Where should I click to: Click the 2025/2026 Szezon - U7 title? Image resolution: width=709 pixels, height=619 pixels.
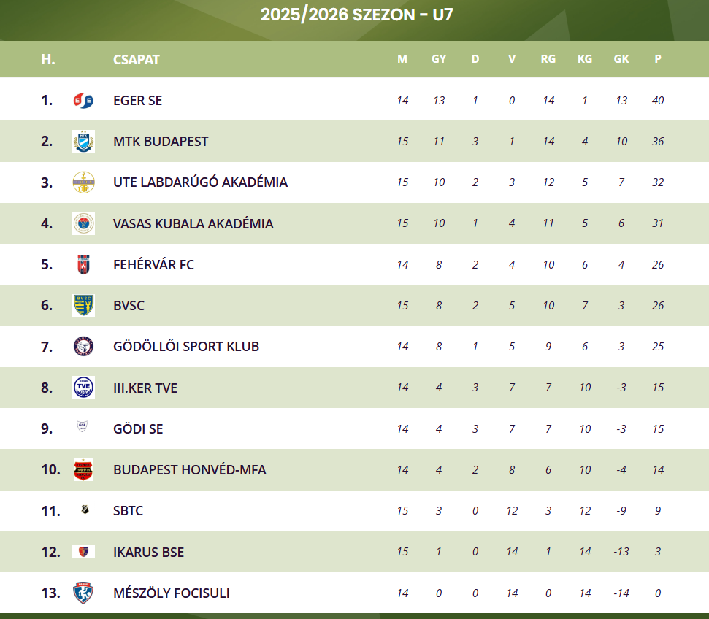click(356, 15)
